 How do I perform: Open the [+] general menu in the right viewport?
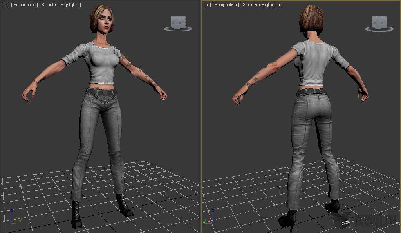pyautogui.click(x=207, y=5)
